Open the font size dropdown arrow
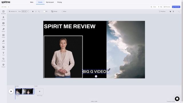Screen dimensions: 183x103 (x=27, y=11)
